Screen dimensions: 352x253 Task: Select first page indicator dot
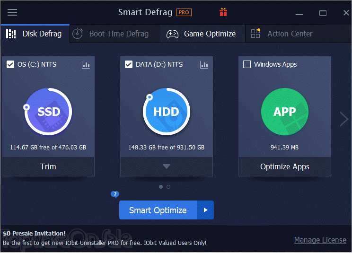click(161, 187)
